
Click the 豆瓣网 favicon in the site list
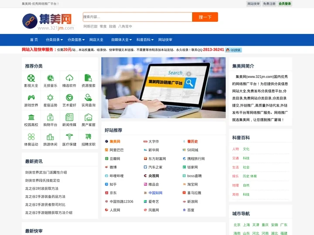(106, 159)
